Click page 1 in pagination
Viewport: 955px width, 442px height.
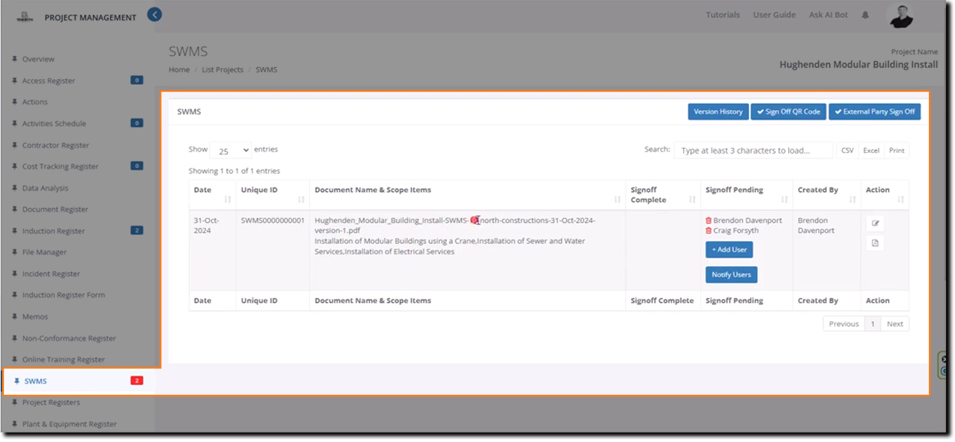[x=873, y=324]
